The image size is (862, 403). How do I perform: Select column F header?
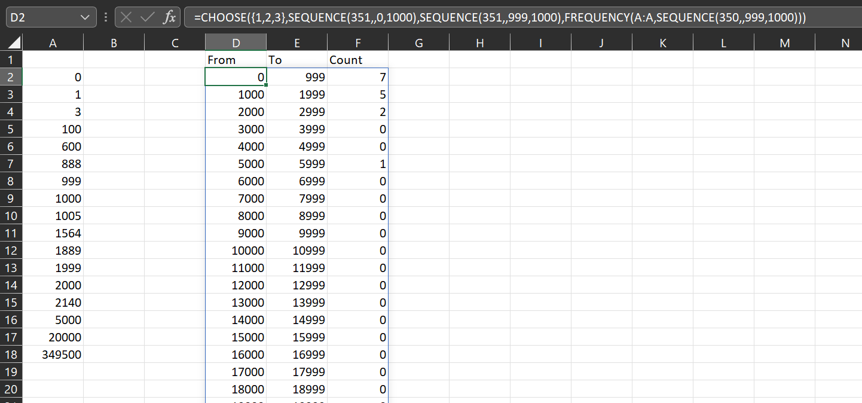point(357,42)
